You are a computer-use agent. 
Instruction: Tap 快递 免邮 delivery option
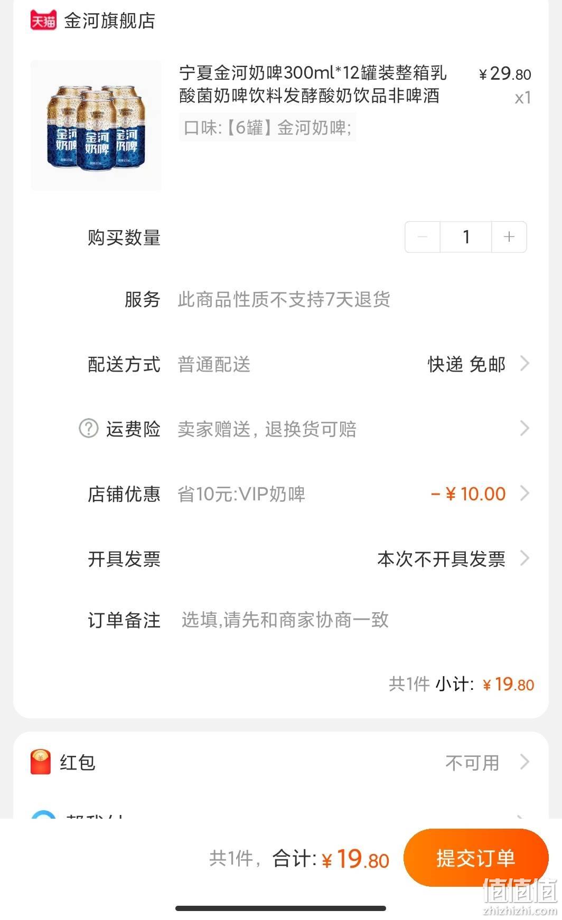(466, 364)
